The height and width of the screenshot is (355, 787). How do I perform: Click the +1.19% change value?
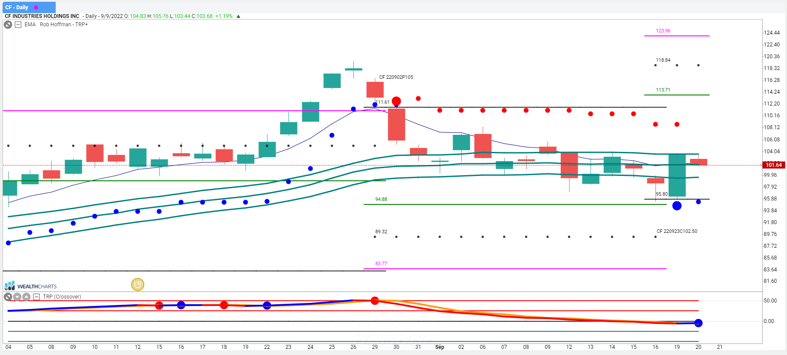point(224,16)
